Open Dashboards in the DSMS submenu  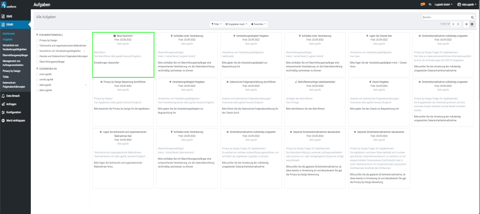click(9, 34)
